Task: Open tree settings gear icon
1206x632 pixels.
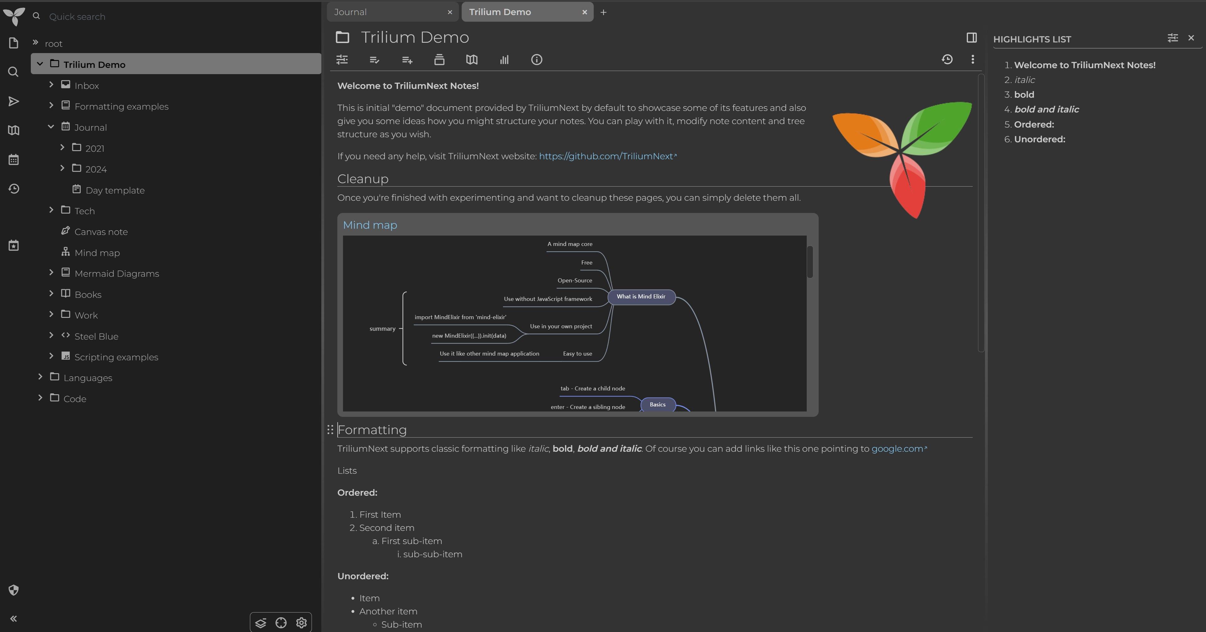Action: click(x=301, y=623)
